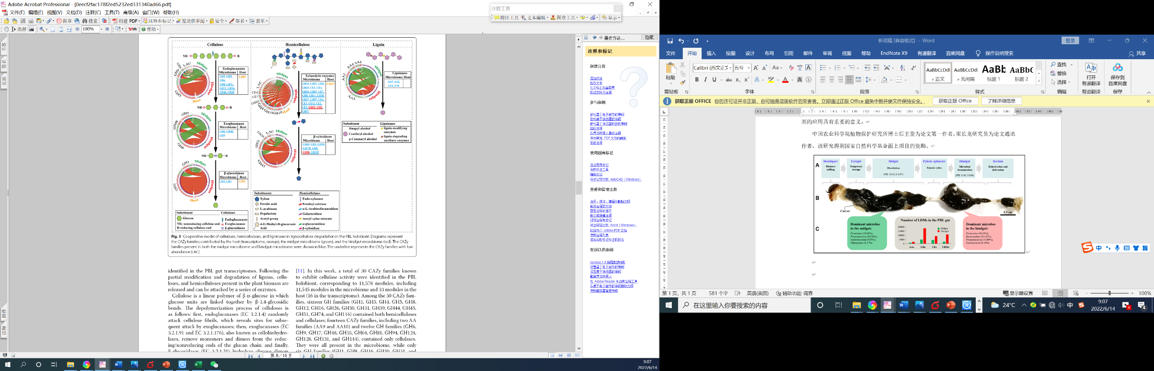Increase paragraph indent in Word
Viewport: 1154px width, 371px height.
coord(876,67)
